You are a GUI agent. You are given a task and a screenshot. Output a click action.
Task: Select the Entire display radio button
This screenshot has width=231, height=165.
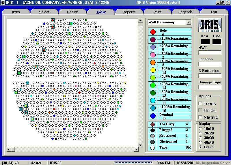click(200, 147)
